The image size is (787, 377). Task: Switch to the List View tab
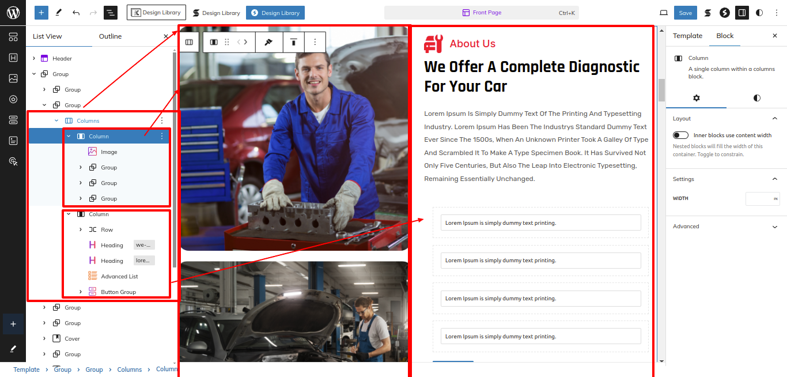[x=47, y=36]
